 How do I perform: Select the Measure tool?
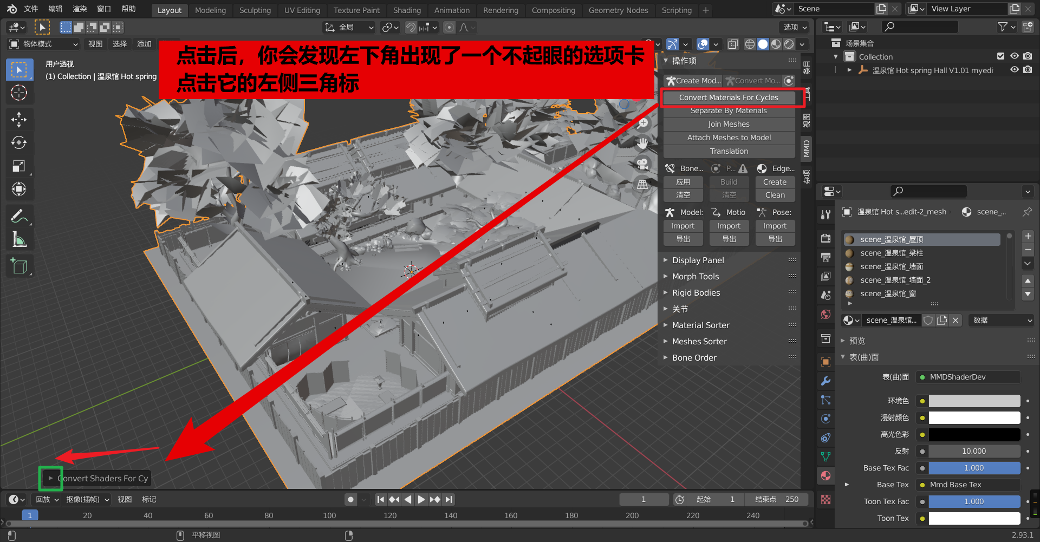coord(19,239)
